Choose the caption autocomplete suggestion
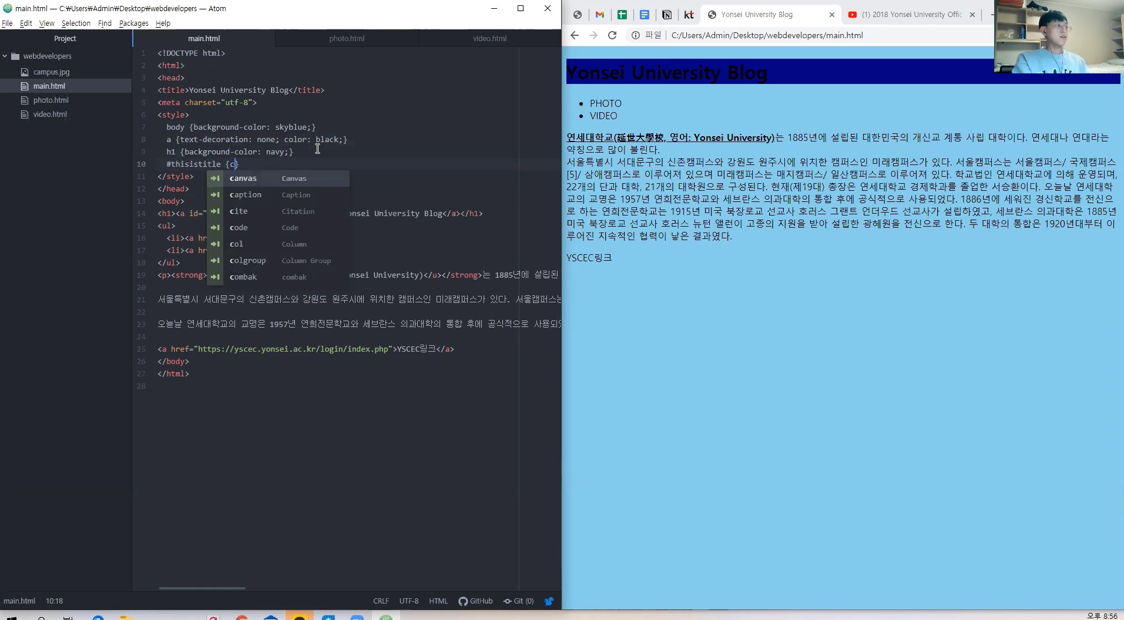The width and height of the screenshot is (1124, 620). (278, 195)
